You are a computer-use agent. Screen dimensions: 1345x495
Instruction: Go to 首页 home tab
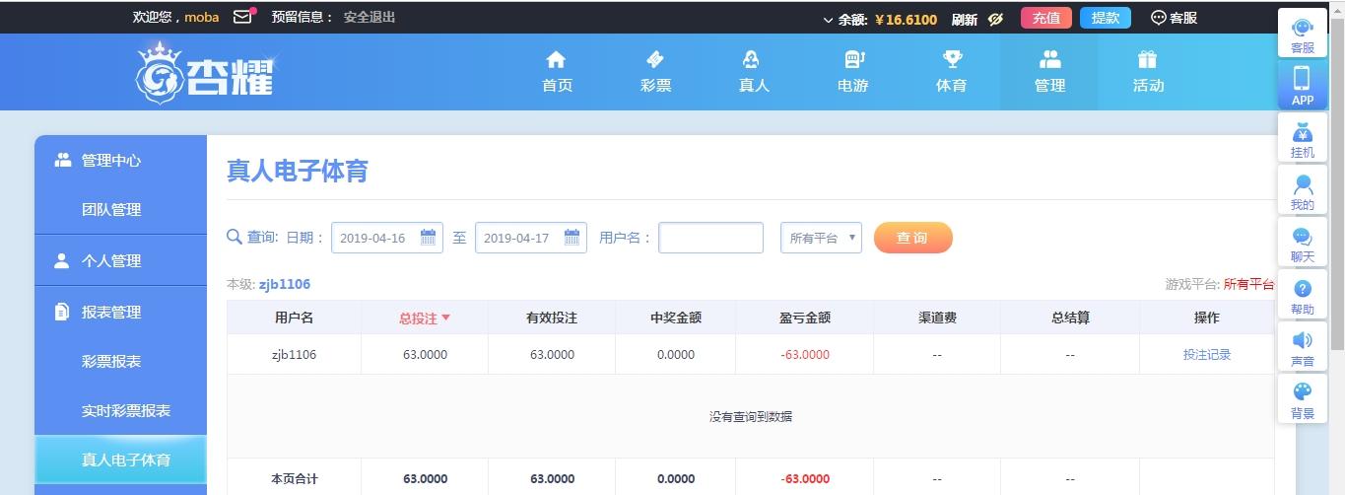(557, 72)
